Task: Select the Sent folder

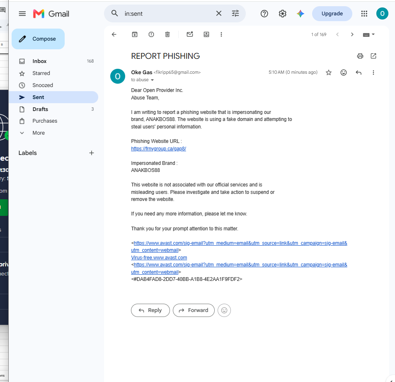Action: click(53, 97)
